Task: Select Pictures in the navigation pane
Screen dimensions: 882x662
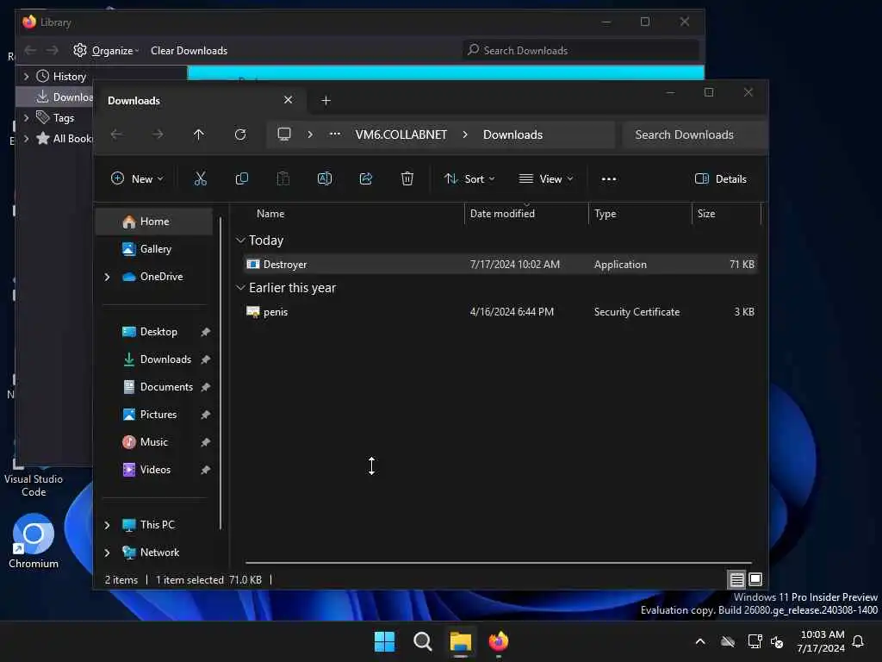Action: [x=158, y=415]
